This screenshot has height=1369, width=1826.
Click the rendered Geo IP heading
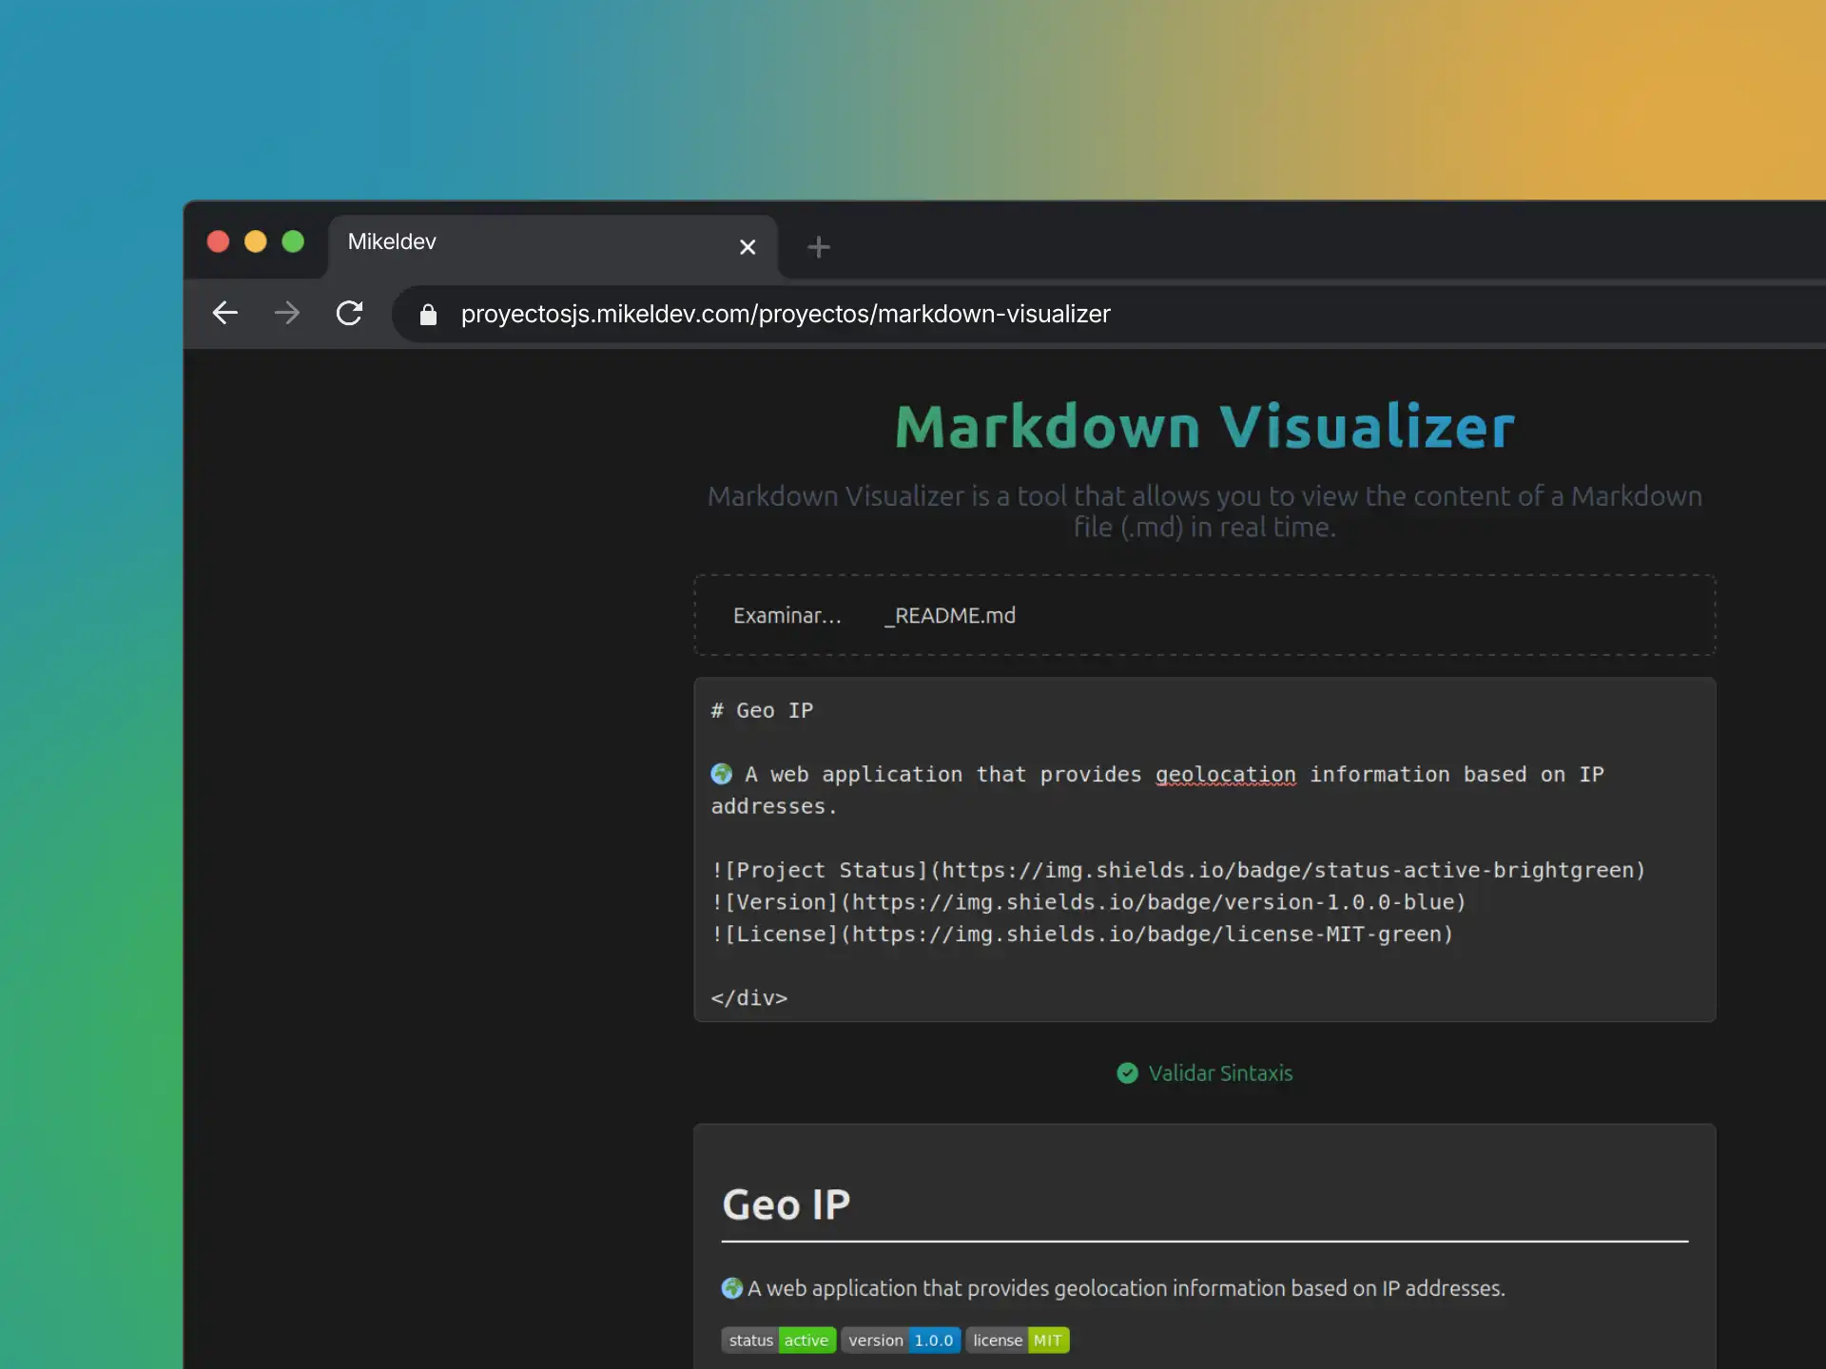pyautogui.click(x=787, y=1205)
